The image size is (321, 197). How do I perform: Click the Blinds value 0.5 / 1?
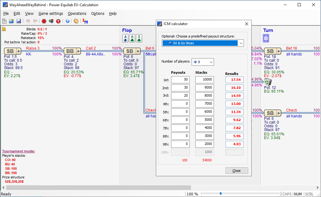tap(42, 29)
